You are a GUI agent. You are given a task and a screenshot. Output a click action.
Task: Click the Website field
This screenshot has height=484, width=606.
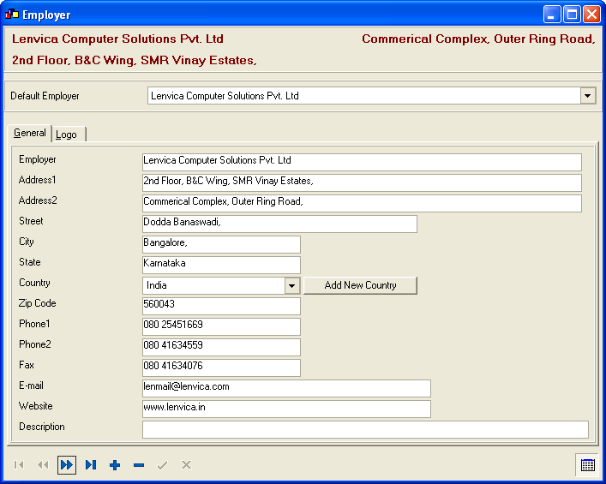click(286, 409)
